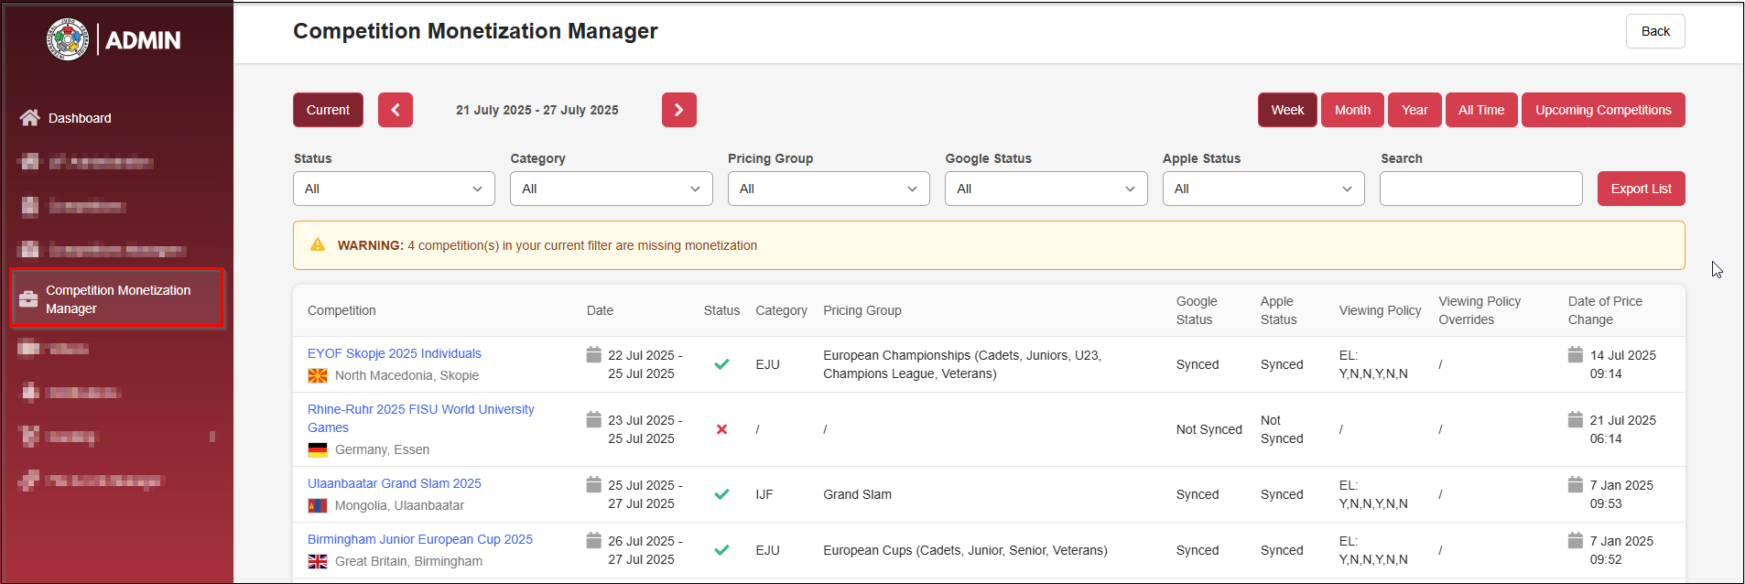Open the Status filter dropdown
This screenshot has height=584, width=1745.
pos(394,189)
